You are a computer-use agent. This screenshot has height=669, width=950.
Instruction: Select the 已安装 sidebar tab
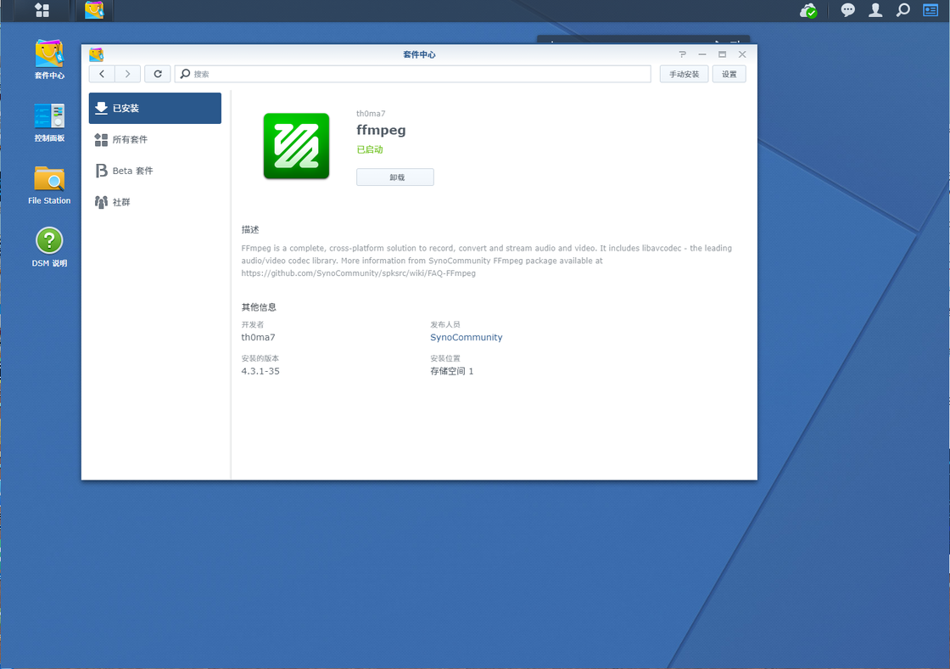155,108
